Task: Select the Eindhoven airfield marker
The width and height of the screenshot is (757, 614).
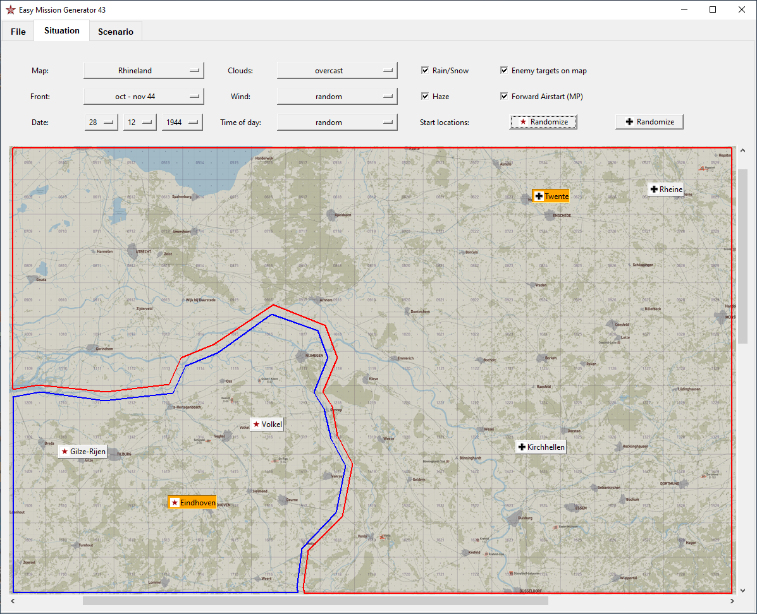Action: click(x=192, y=502)
